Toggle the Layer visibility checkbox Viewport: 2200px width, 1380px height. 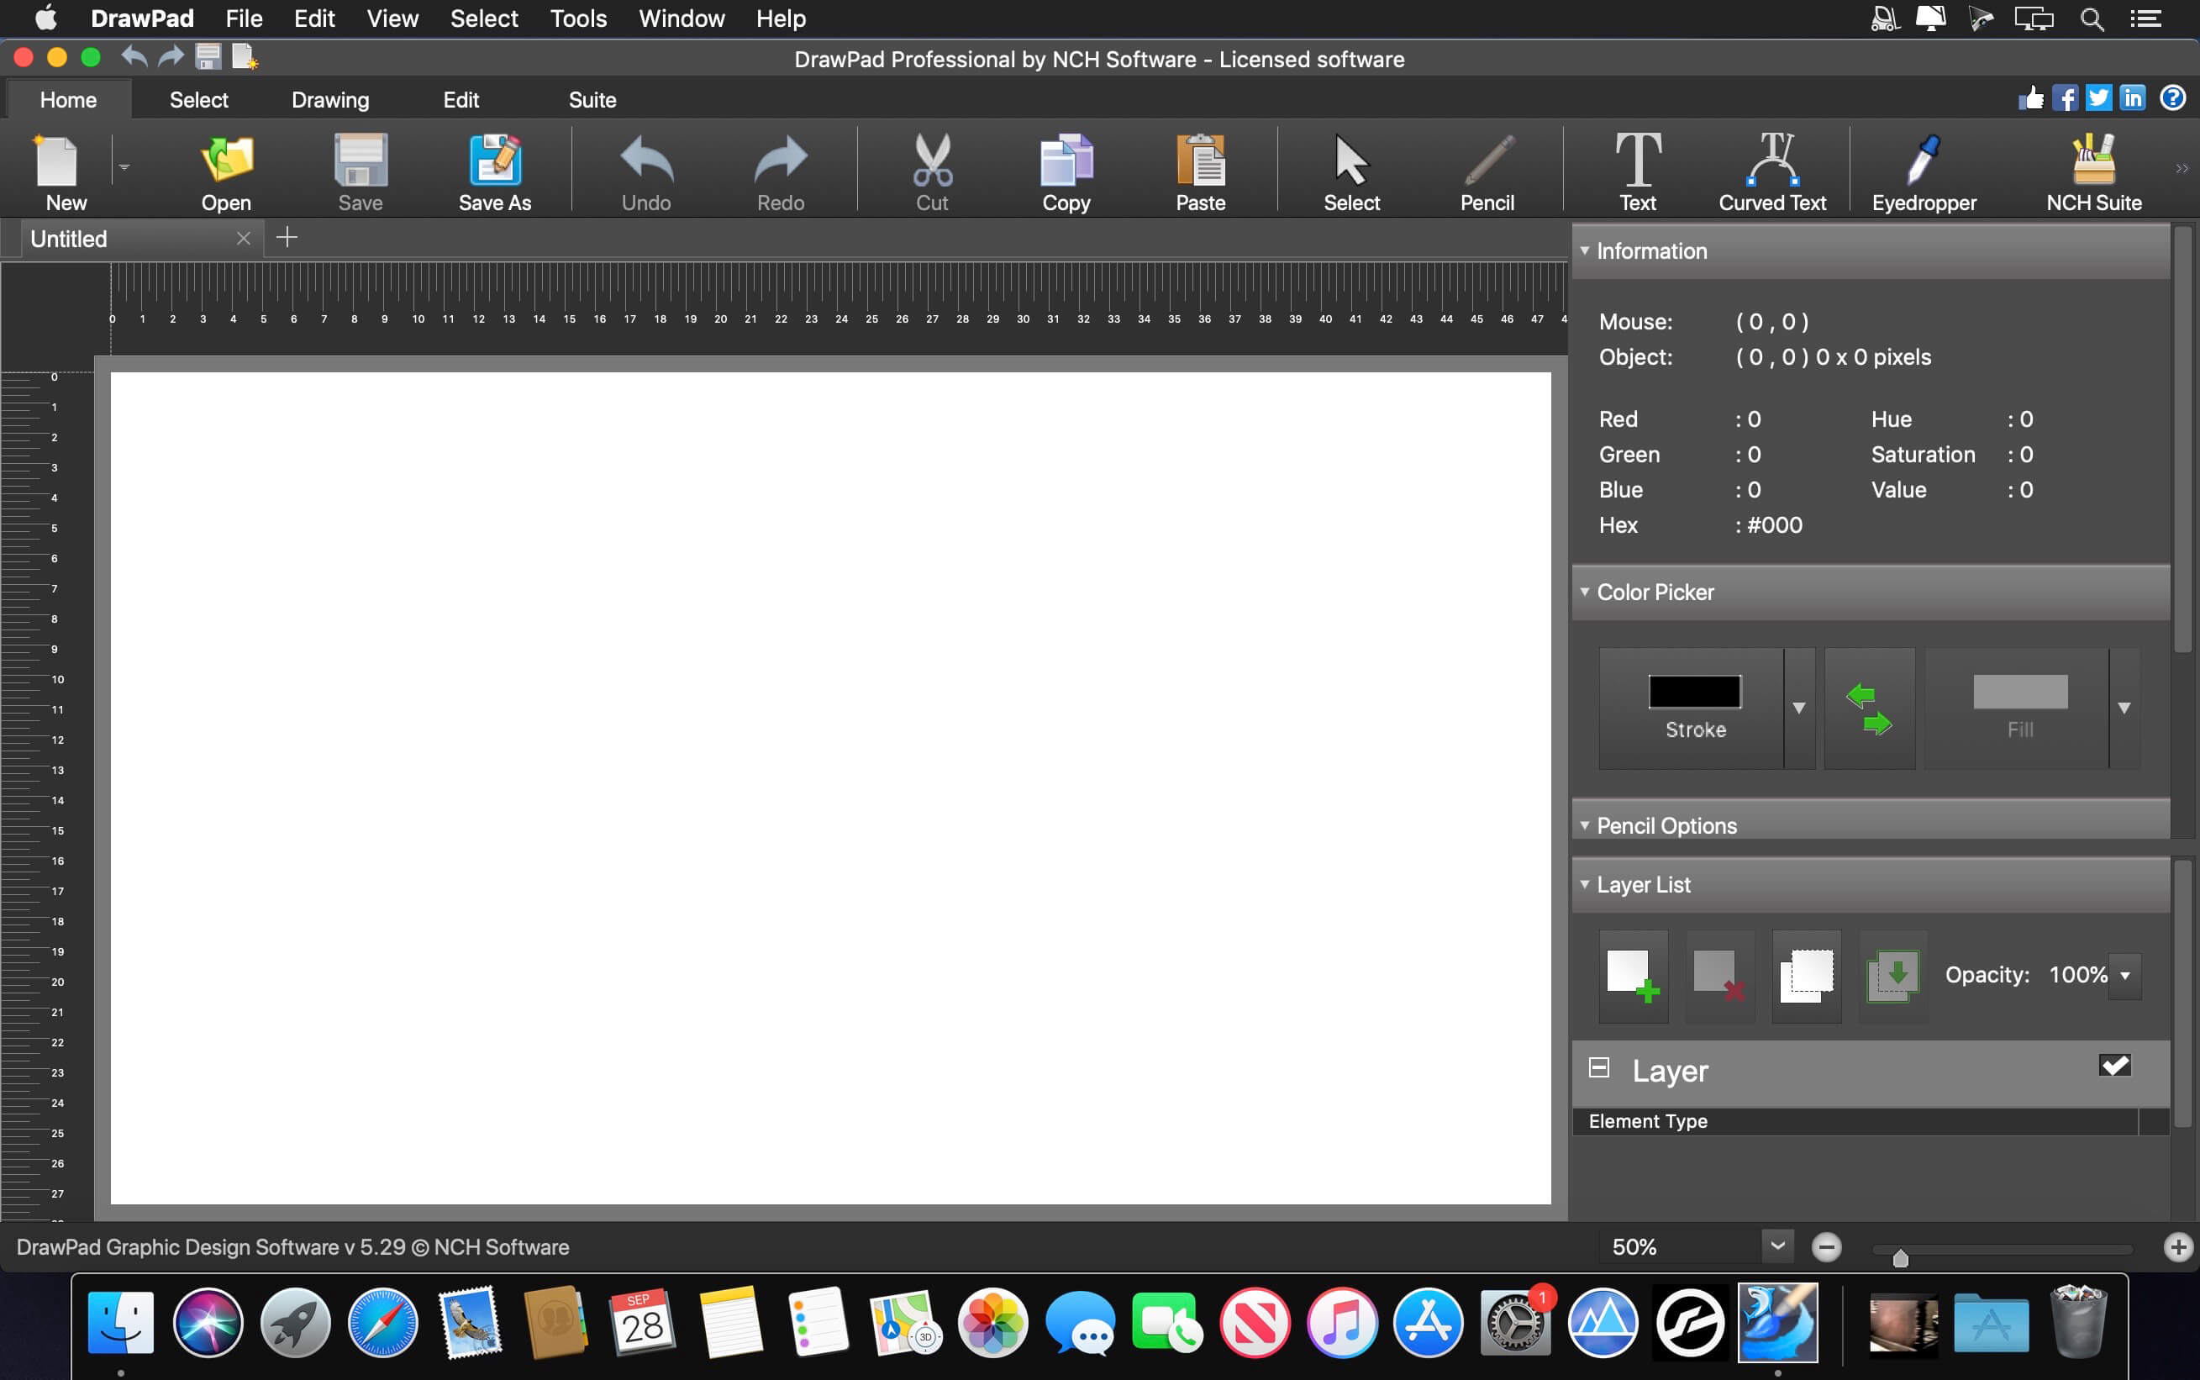click(2114, 1065)
